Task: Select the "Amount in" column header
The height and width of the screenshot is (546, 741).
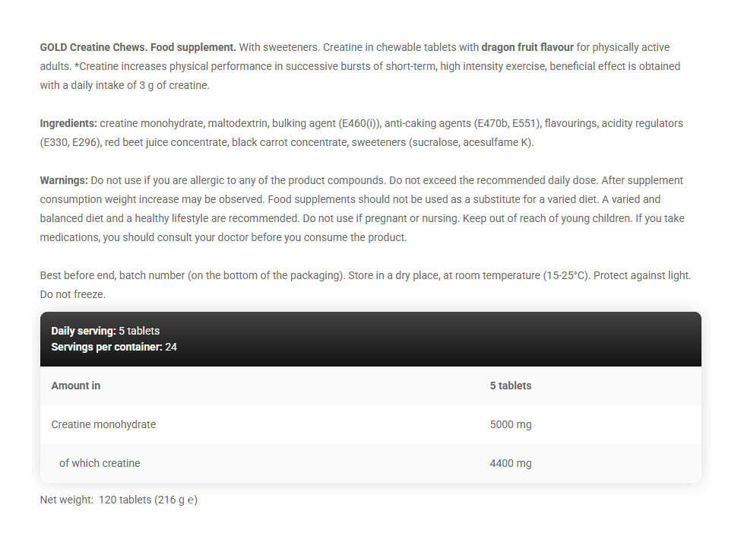Action: pos(76,386)
